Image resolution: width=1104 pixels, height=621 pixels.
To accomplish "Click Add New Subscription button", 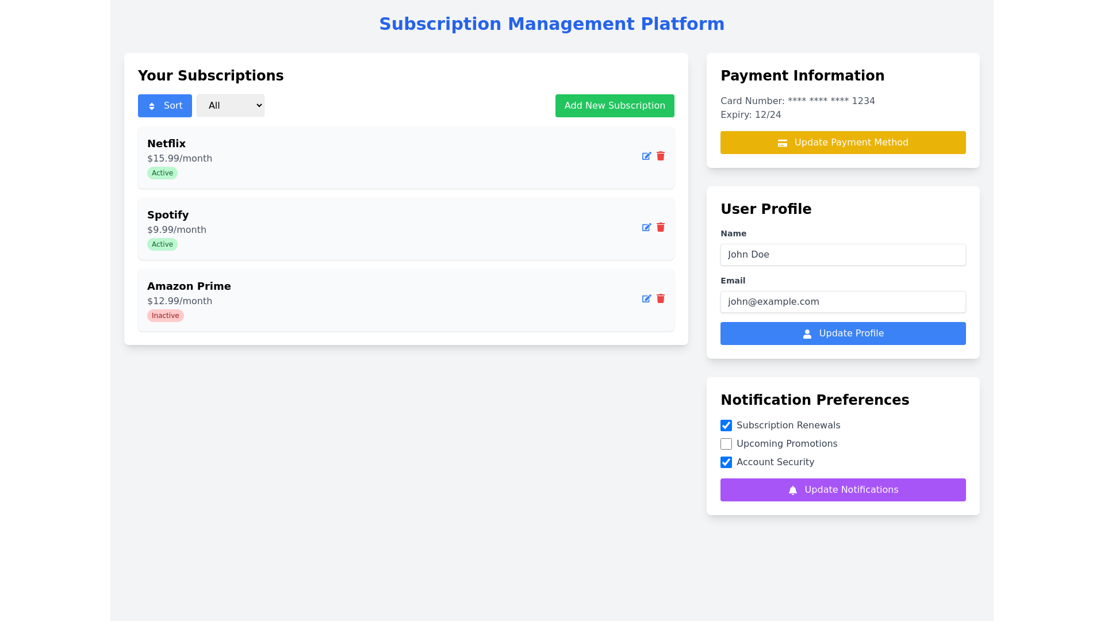I will pos(614,106).
